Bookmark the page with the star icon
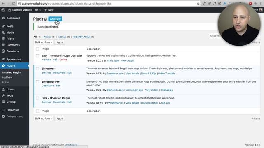Screen dimensions: 264x148 198,3
